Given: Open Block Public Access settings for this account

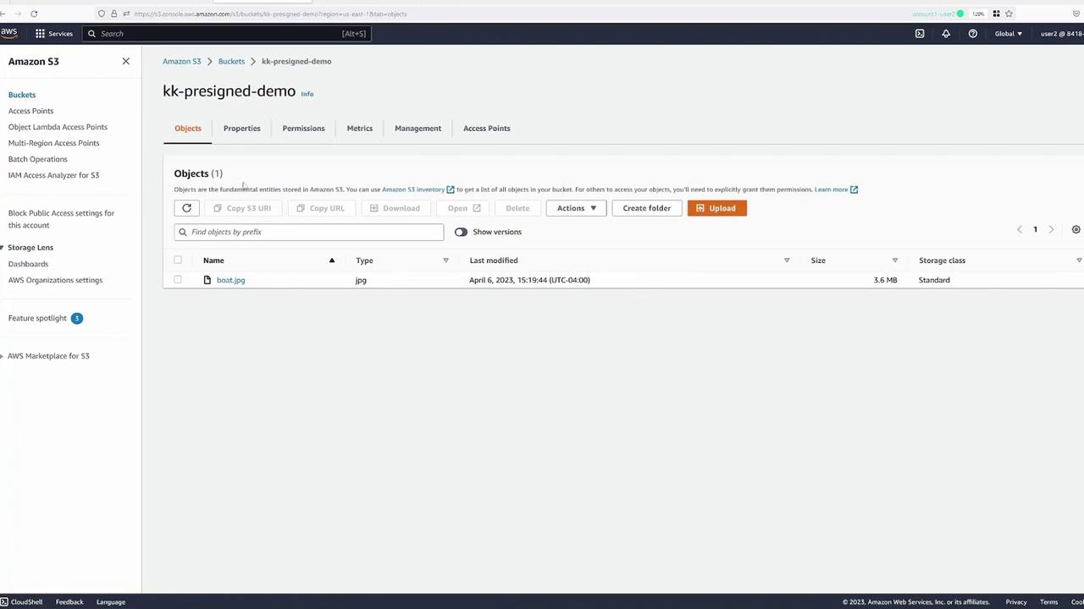Looking at the screenshot, I should (x=61, y=219).
